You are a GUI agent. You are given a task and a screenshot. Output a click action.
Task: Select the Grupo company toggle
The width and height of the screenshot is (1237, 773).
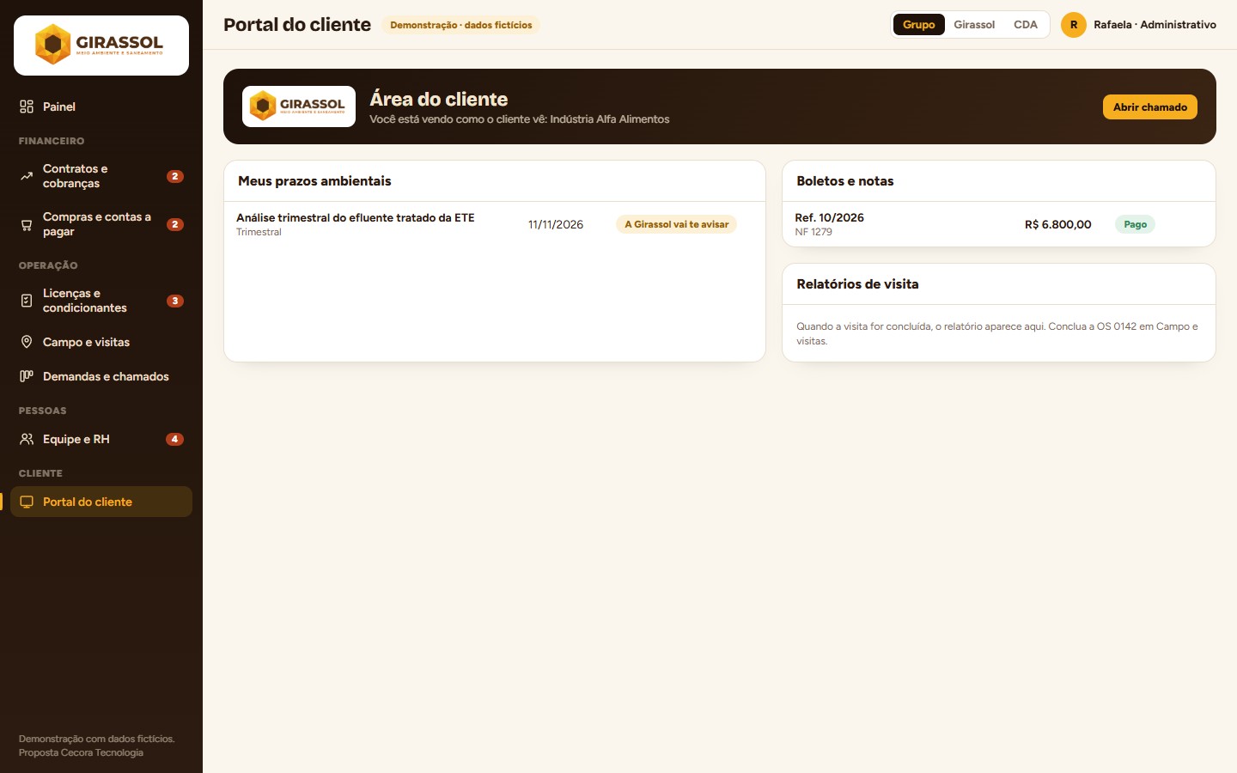918,25
